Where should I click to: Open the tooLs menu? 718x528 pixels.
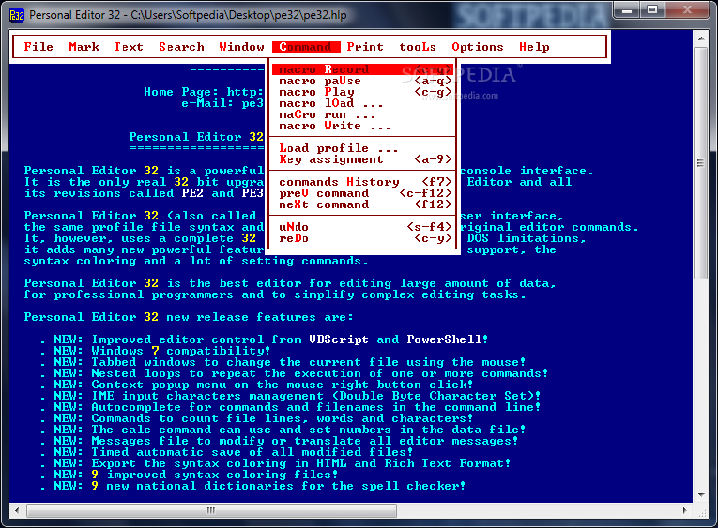point(417,47)
